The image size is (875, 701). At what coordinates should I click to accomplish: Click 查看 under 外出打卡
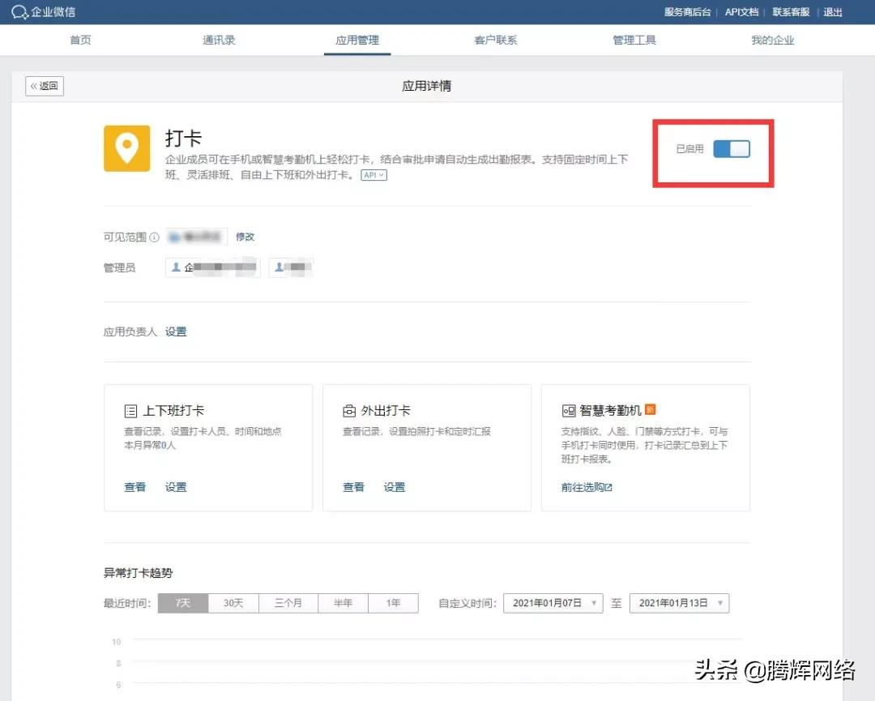click(x=353, y=487)
